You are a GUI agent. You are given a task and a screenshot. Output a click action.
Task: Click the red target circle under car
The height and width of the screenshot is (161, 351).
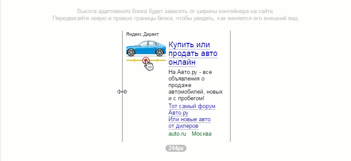(x=146, y=60)
